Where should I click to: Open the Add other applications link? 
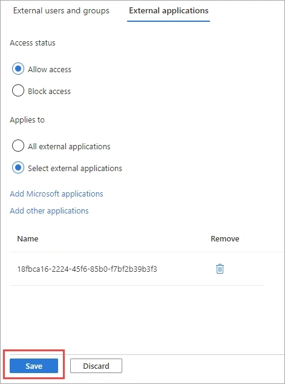click(x=49, y=211)
